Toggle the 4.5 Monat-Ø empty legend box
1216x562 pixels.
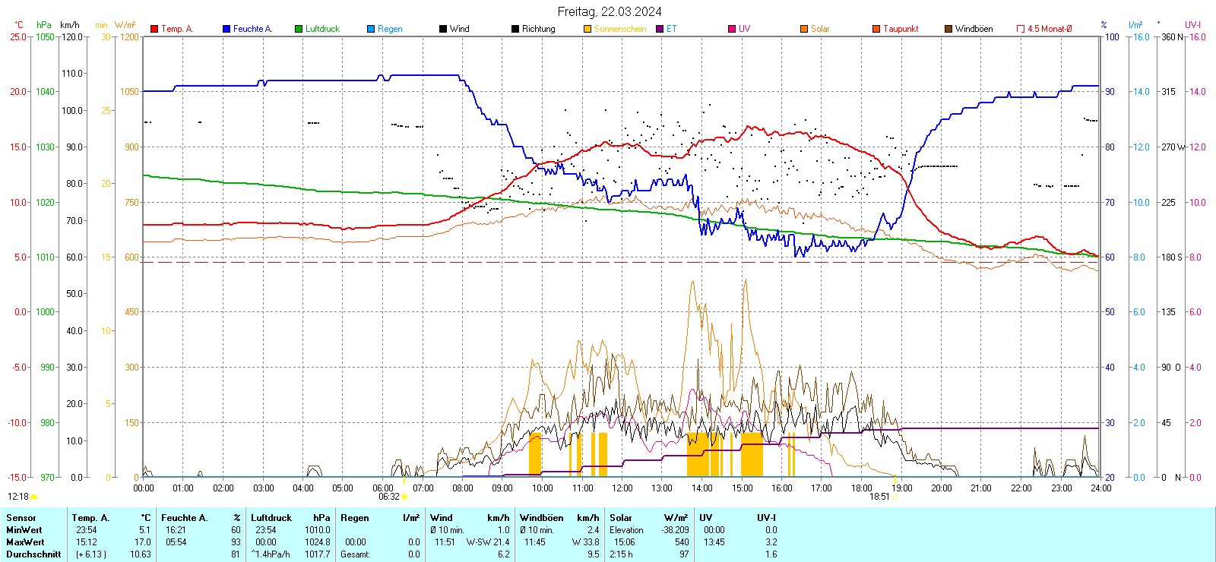coord(1021,29)
